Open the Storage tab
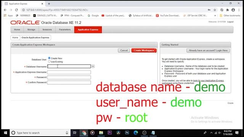Viewport: 244px width, 137px height. [x=31, y=30]
